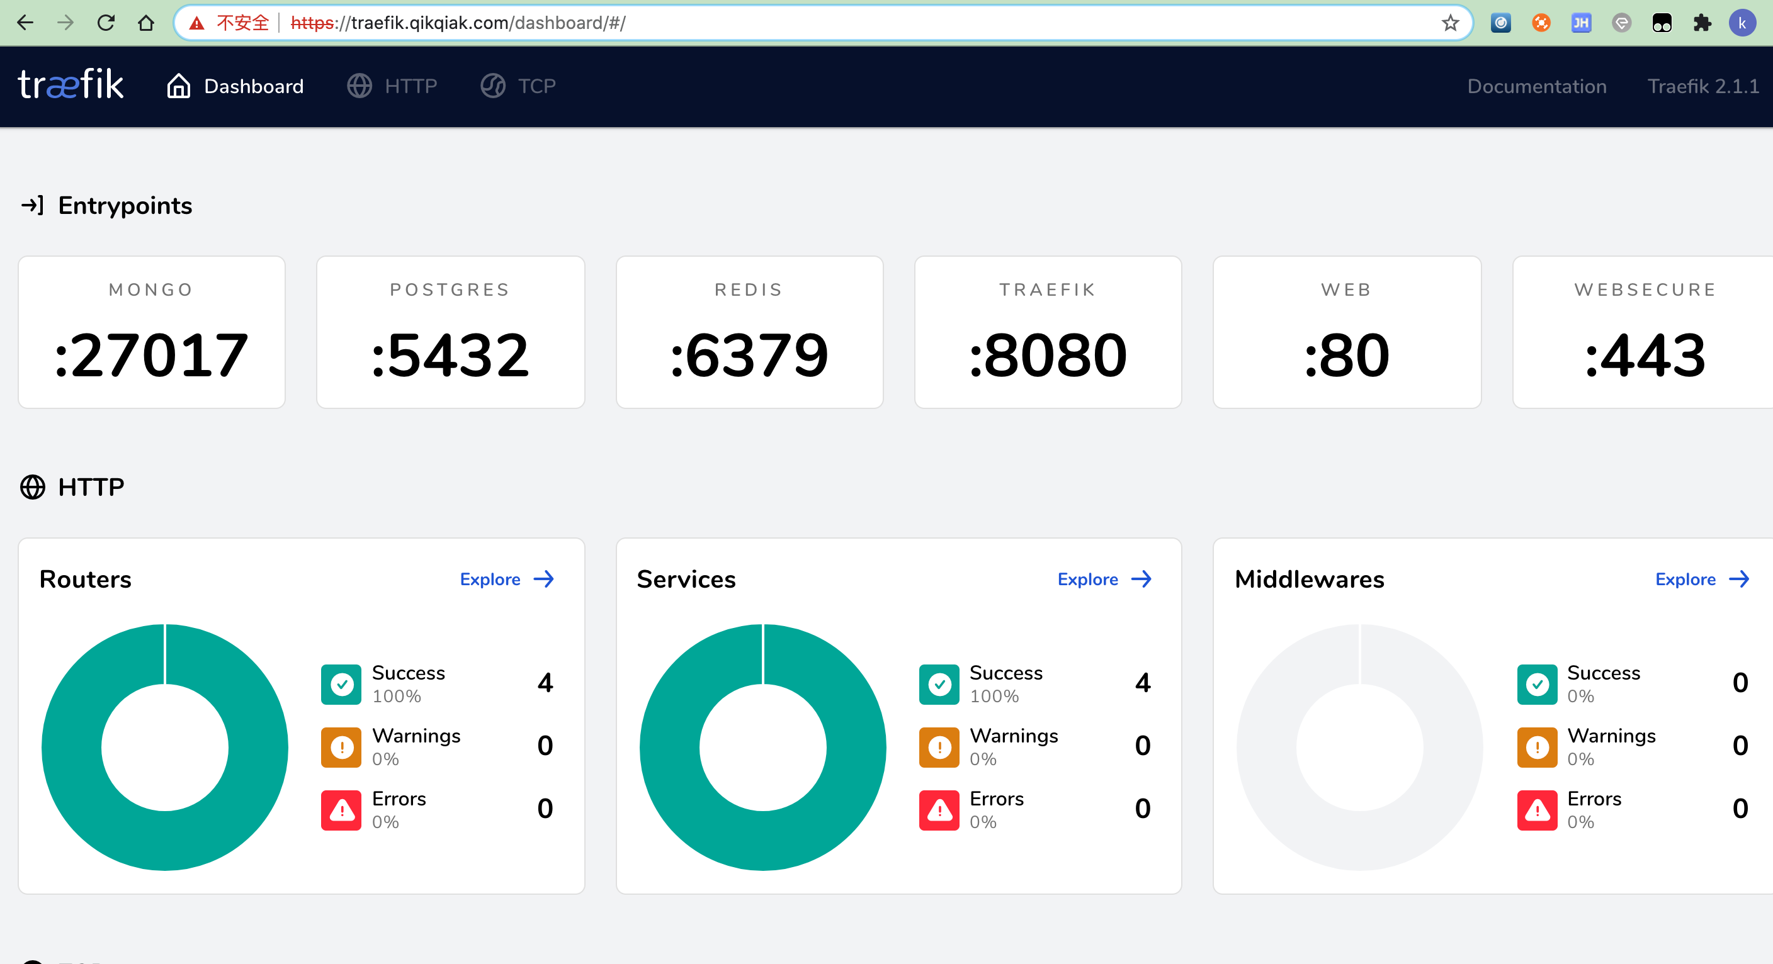1773x964 pixels.
Task: Open the HTTP tab in navigation
Action: (x=411, y=86)
